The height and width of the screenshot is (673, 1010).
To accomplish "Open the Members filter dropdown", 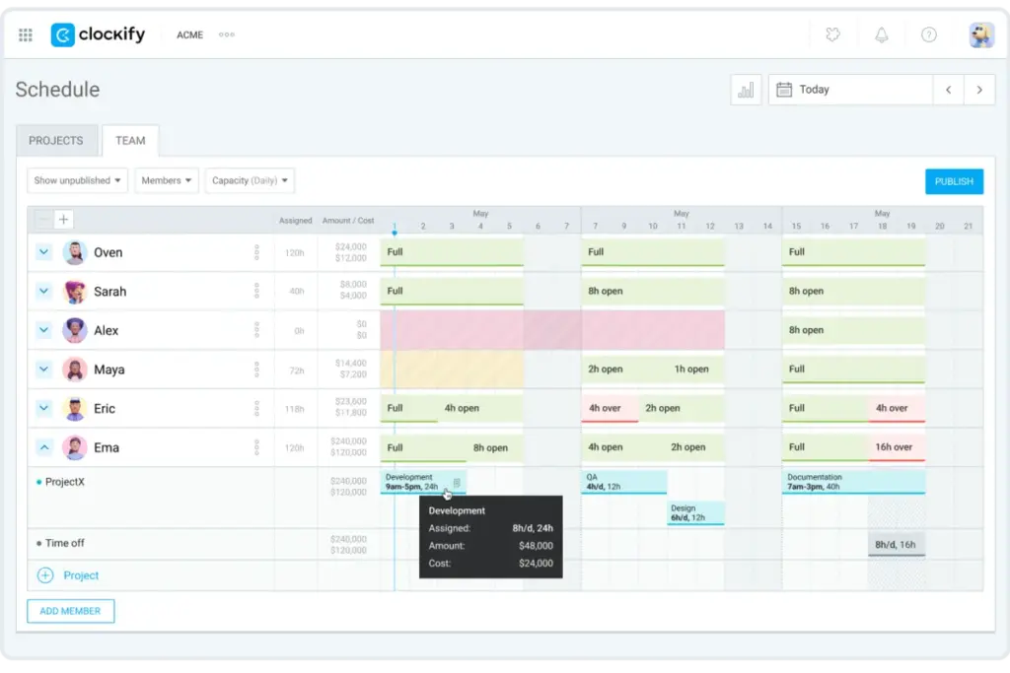I will (166, 180).
